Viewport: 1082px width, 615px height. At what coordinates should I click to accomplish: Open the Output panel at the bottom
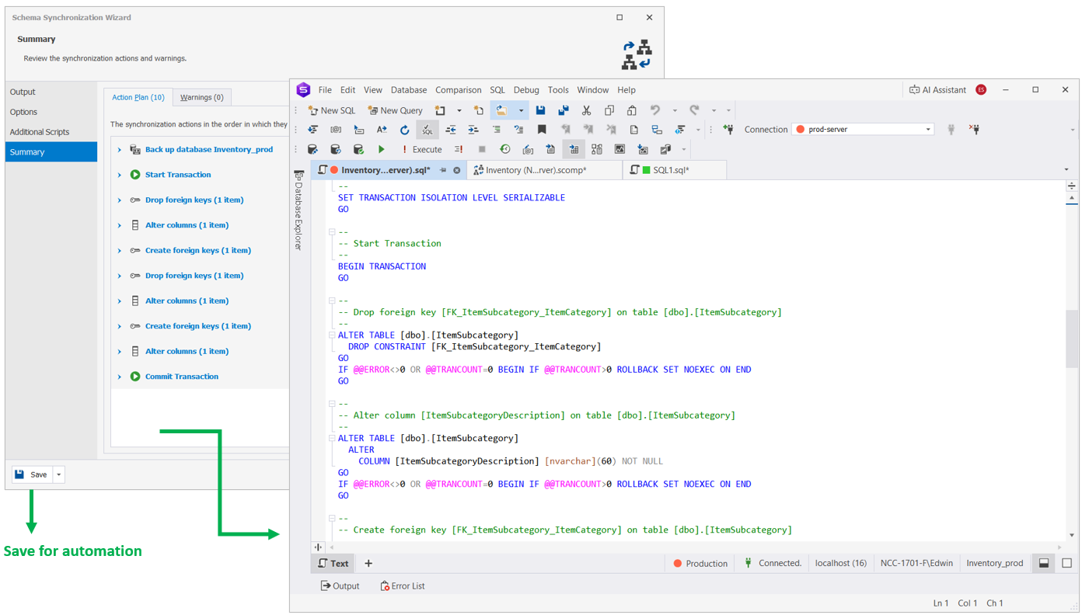[340, 586]
